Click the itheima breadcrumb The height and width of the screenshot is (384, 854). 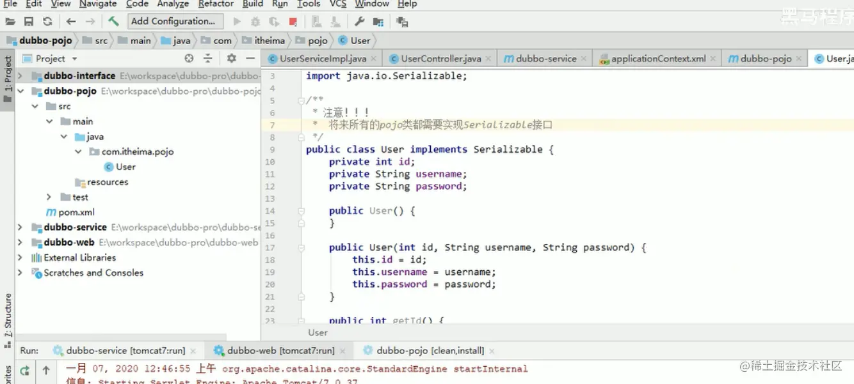pyautogui.click(x=263, y=40)
